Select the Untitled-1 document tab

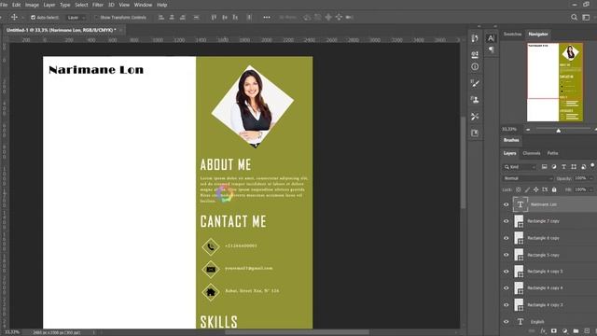point(61,30)
